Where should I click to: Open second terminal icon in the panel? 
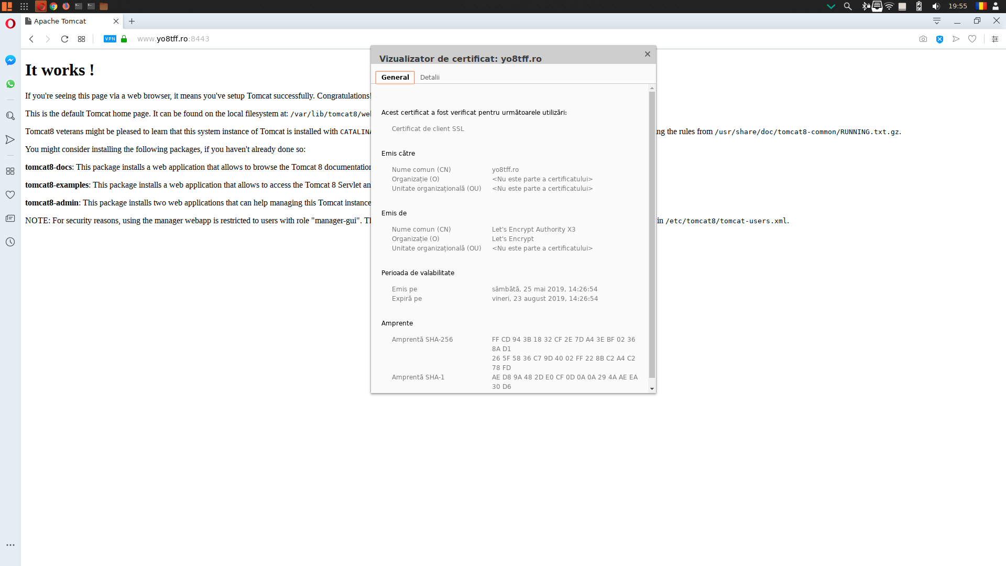click(x=91, y=6)
